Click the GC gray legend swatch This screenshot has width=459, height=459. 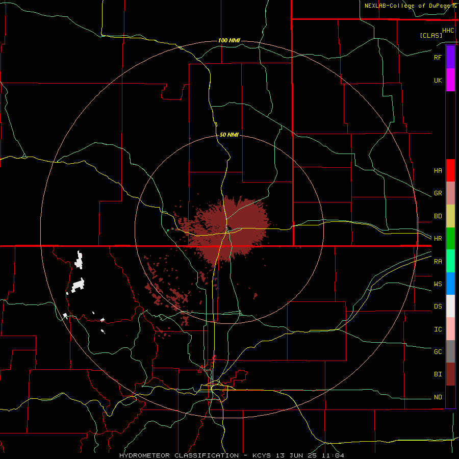(450, 351)
